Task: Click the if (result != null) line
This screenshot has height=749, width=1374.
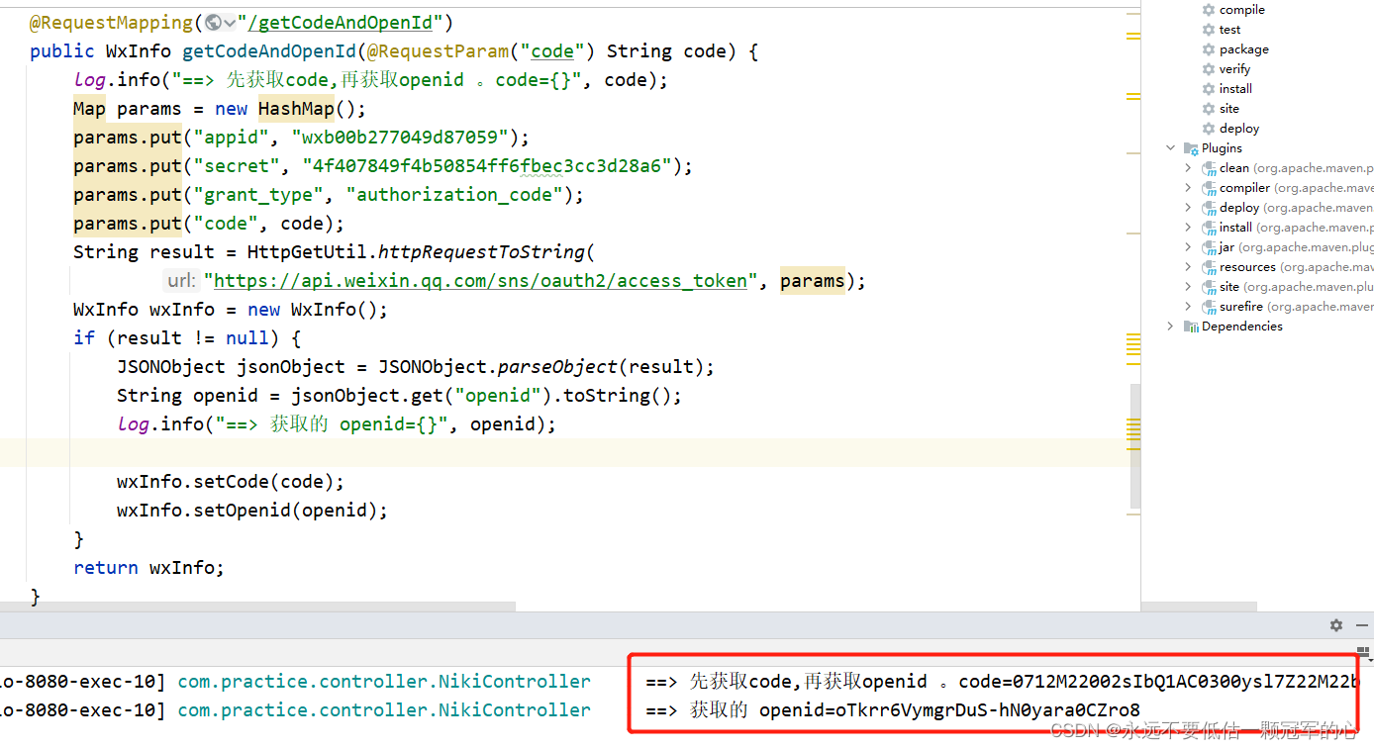Action: 187,338
